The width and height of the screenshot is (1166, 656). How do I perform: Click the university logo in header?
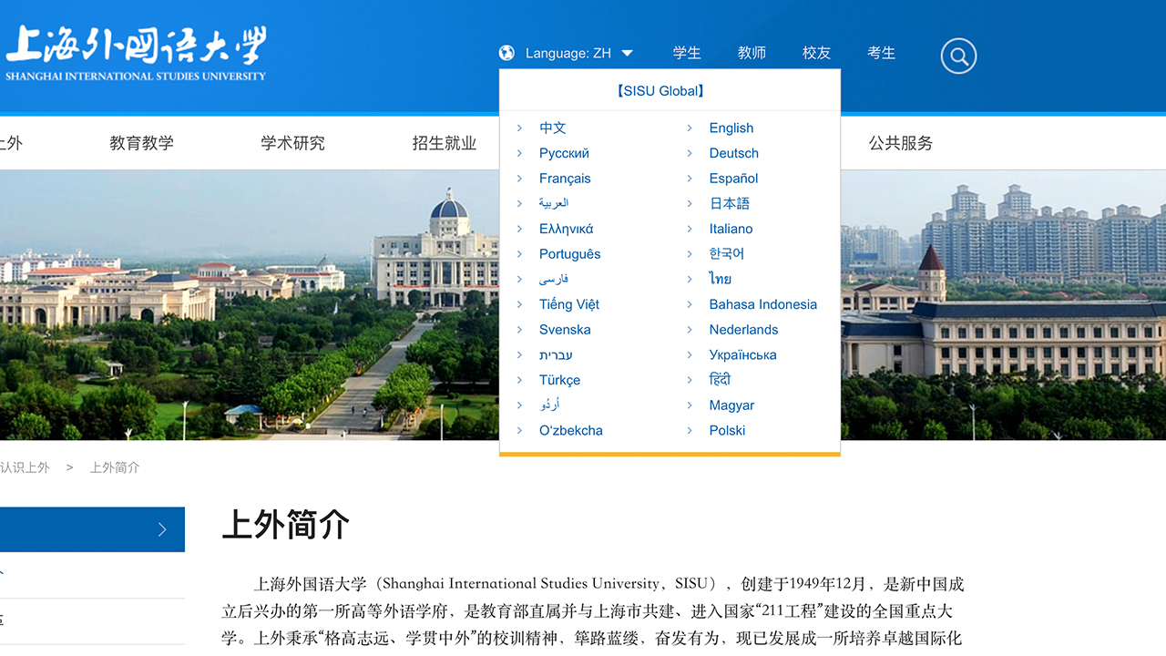tap(136, 54)
